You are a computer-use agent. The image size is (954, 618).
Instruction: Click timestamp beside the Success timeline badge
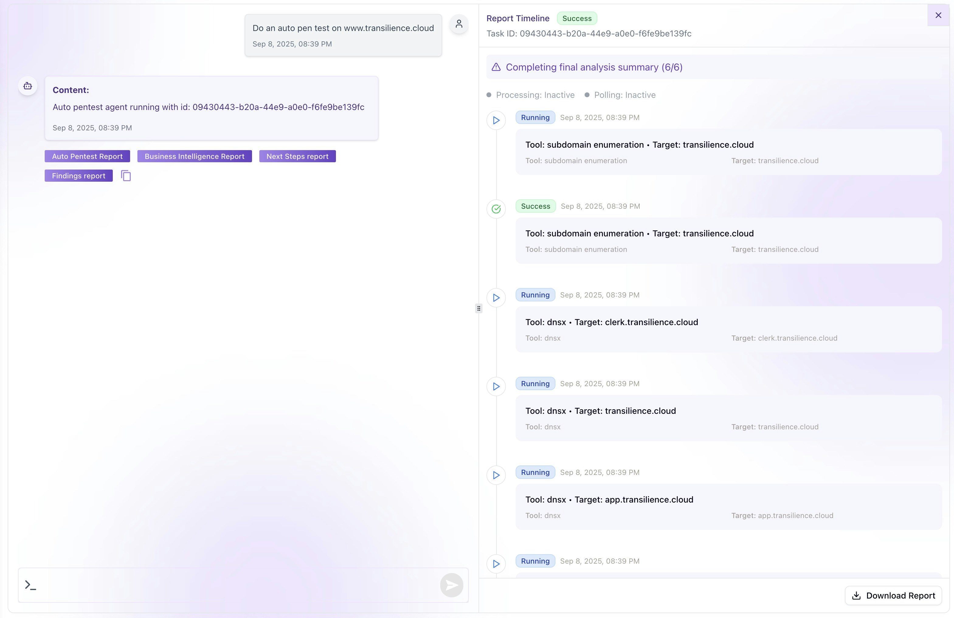[600, 206]
